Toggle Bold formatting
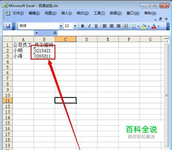This screenshot has height=150, width=172. [83, 26]
